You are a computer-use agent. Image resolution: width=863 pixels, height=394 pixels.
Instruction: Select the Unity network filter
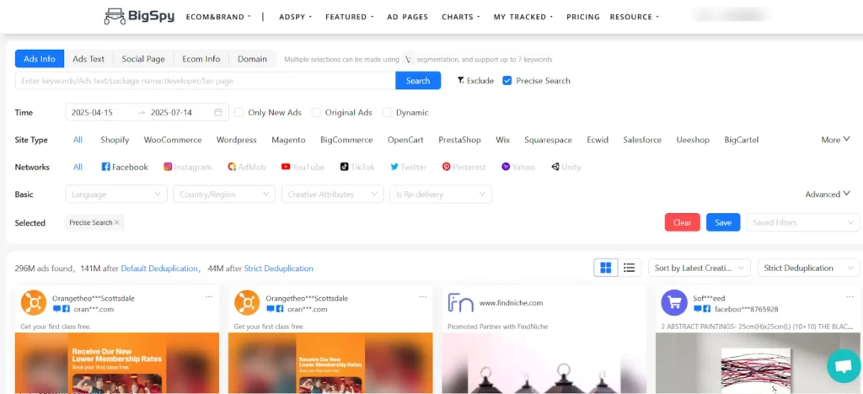pos(566,167)
